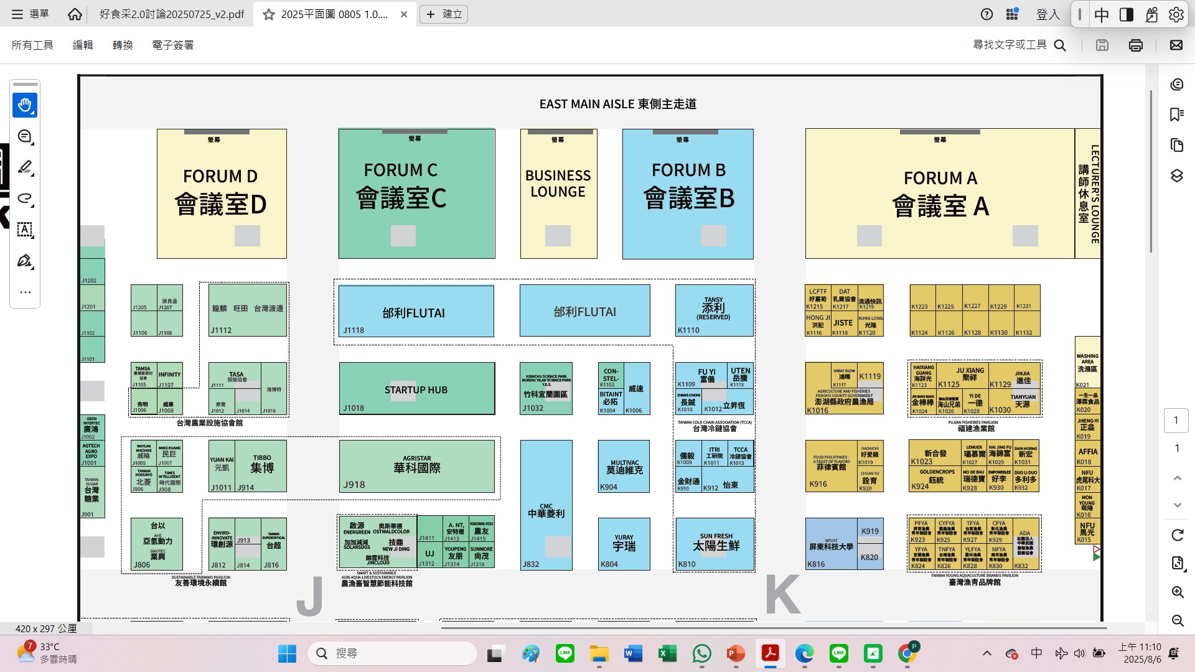Open document properties page icon
This screenshot has width=1195, height=672.
click(1178, 563)
